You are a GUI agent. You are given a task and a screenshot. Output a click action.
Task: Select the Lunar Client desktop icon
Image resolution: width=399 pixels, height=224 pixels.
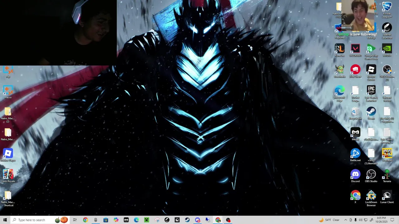click(387, 197)
